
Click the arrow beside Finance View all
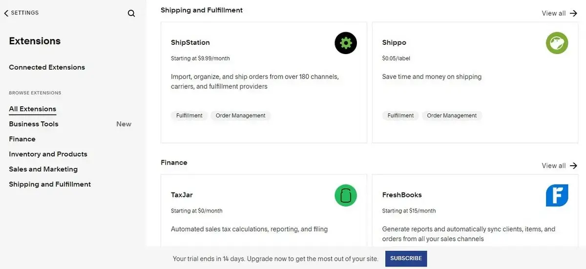pos(574,166)
